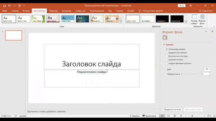Enable Скрыть фоновые рисунки checkbox
Viewport: 216px width, 121px height.
[x=167, y=63]
